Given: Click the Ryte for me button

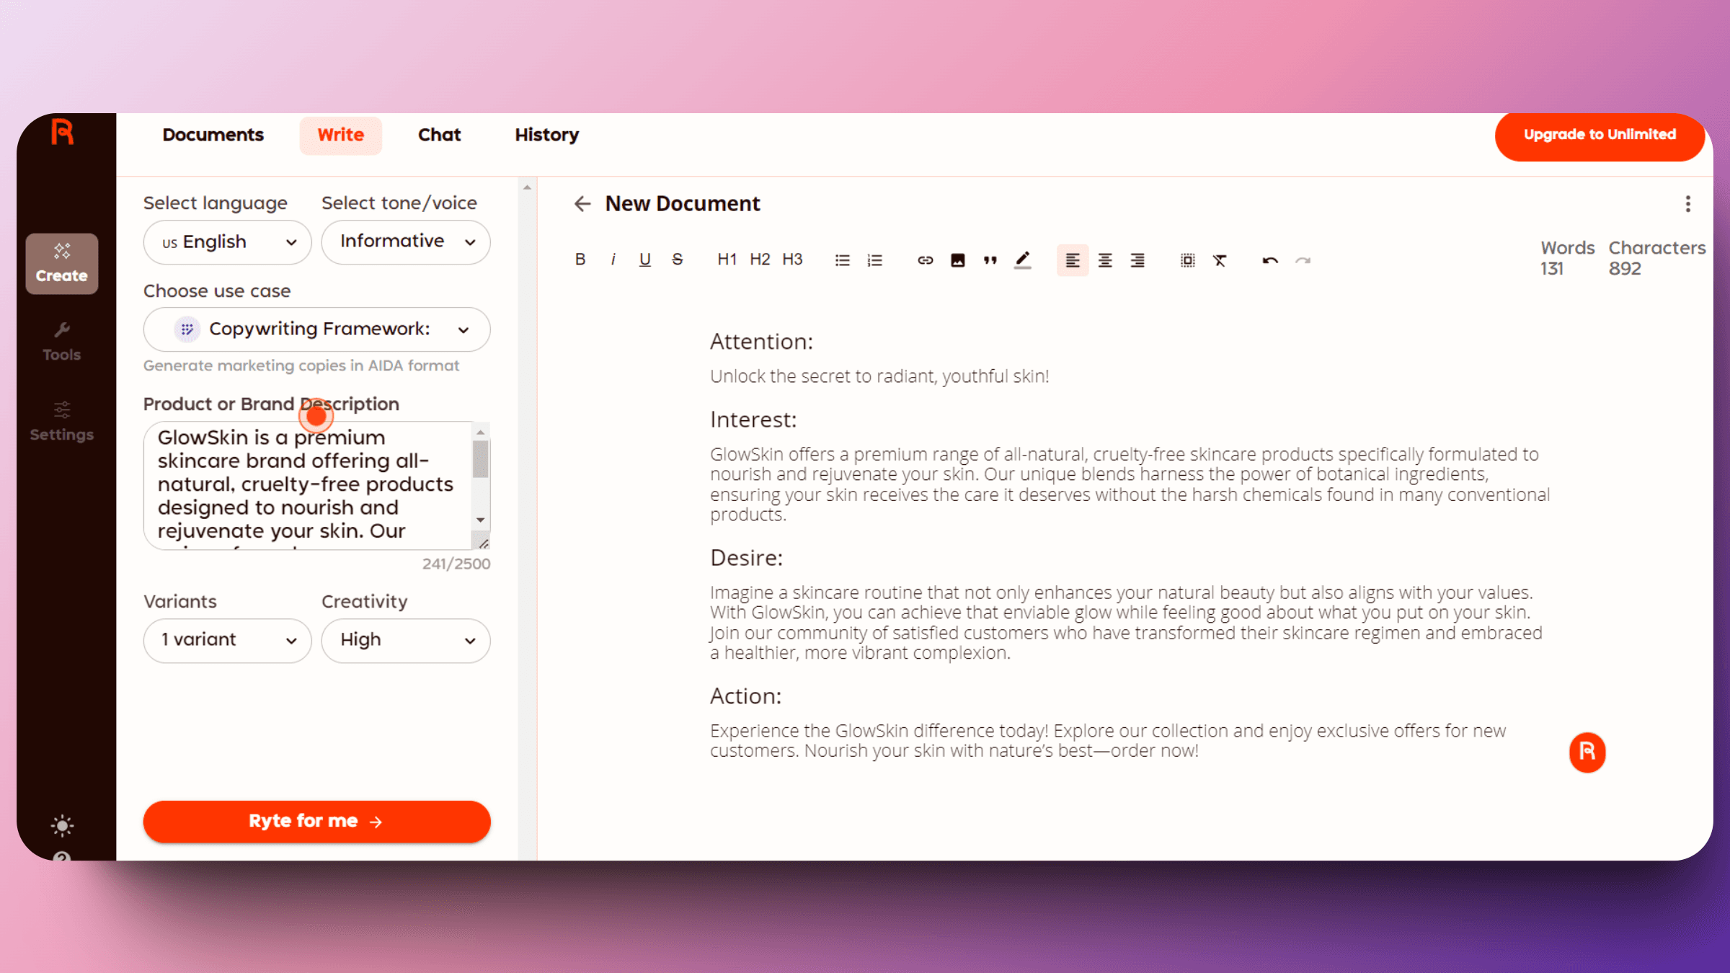Looking at the screenshot, I should (x=316, y=821).
